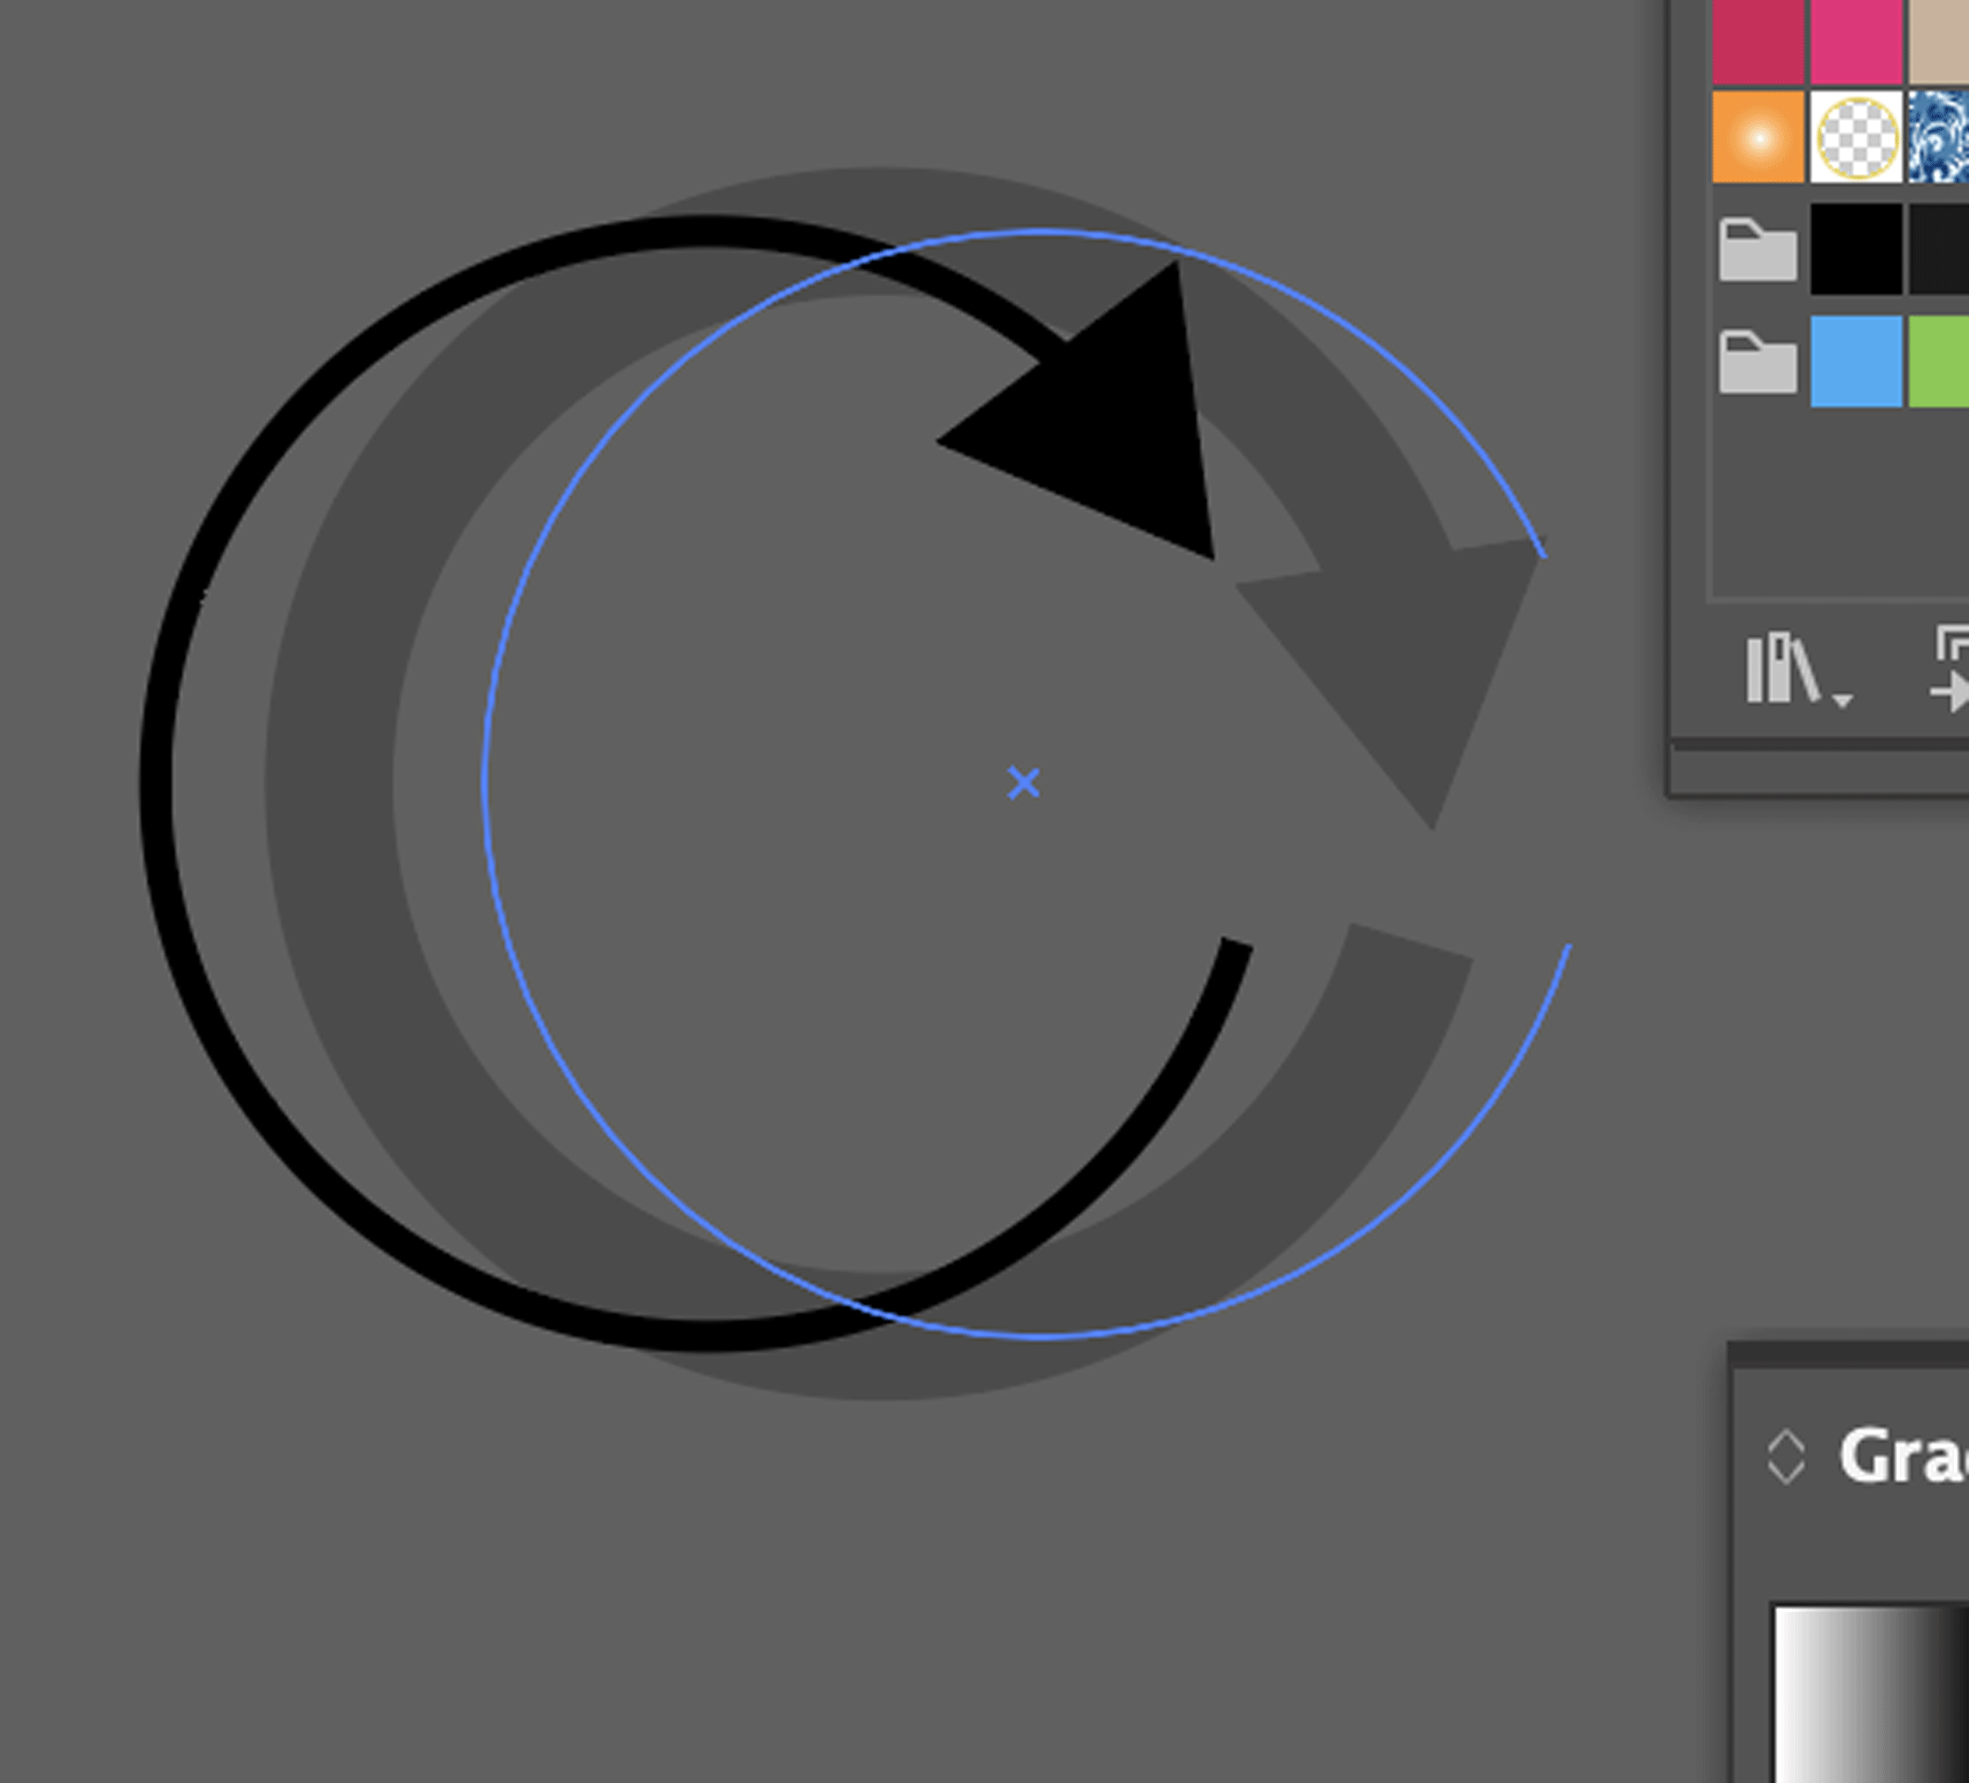Viewport: 1969px width, 1783px height.
Task: Select the beige tan swatch
Action: point(1938,41)
